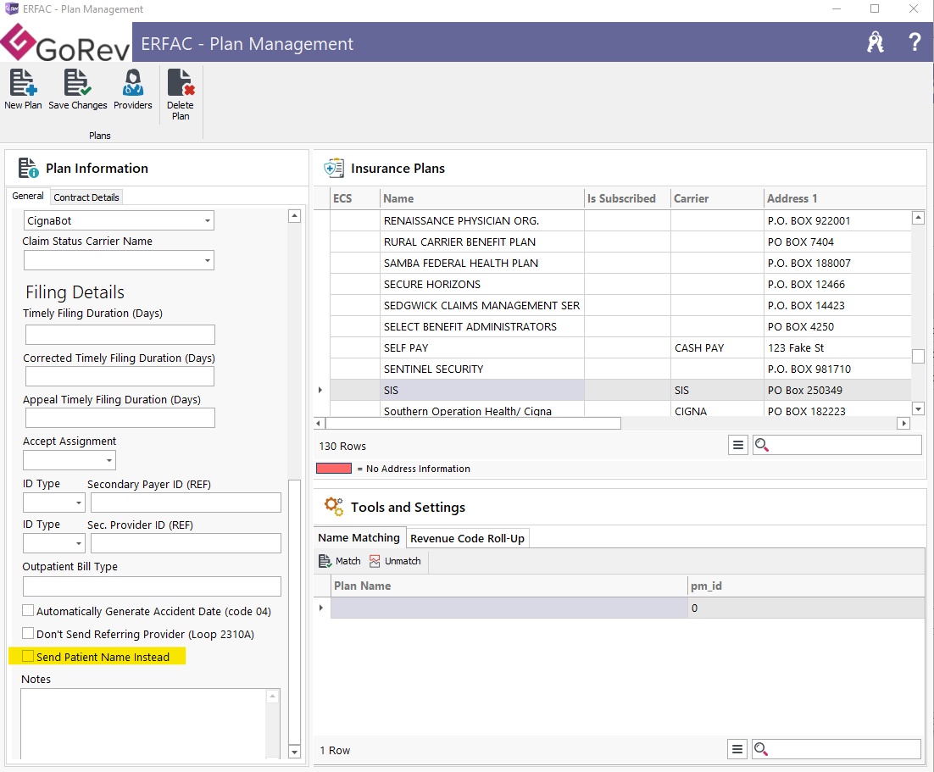Click the SIS row indicator arrow
The width and height of the screenshot is (934, 772).
pos(320,390)
